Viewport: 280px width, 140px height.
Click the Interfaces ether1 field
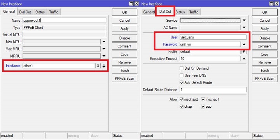(59, 66)
